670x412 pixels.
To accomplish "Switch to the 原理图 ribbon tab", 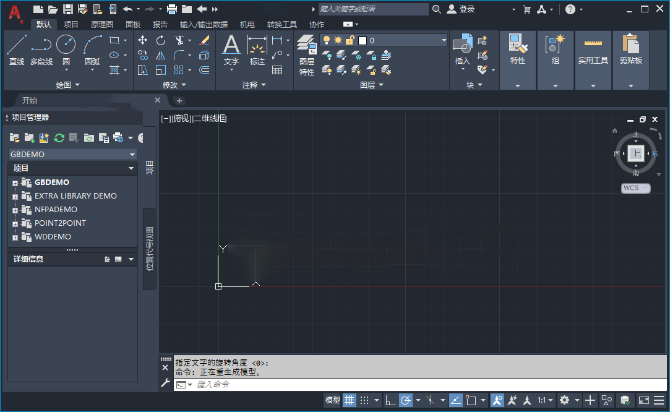I will 101,24.
